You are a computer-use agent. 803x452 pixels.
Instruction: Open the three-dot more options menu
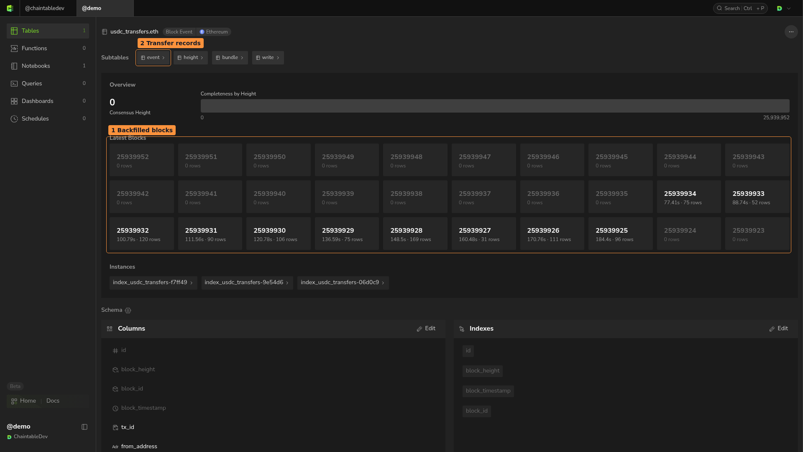[791, 32]
